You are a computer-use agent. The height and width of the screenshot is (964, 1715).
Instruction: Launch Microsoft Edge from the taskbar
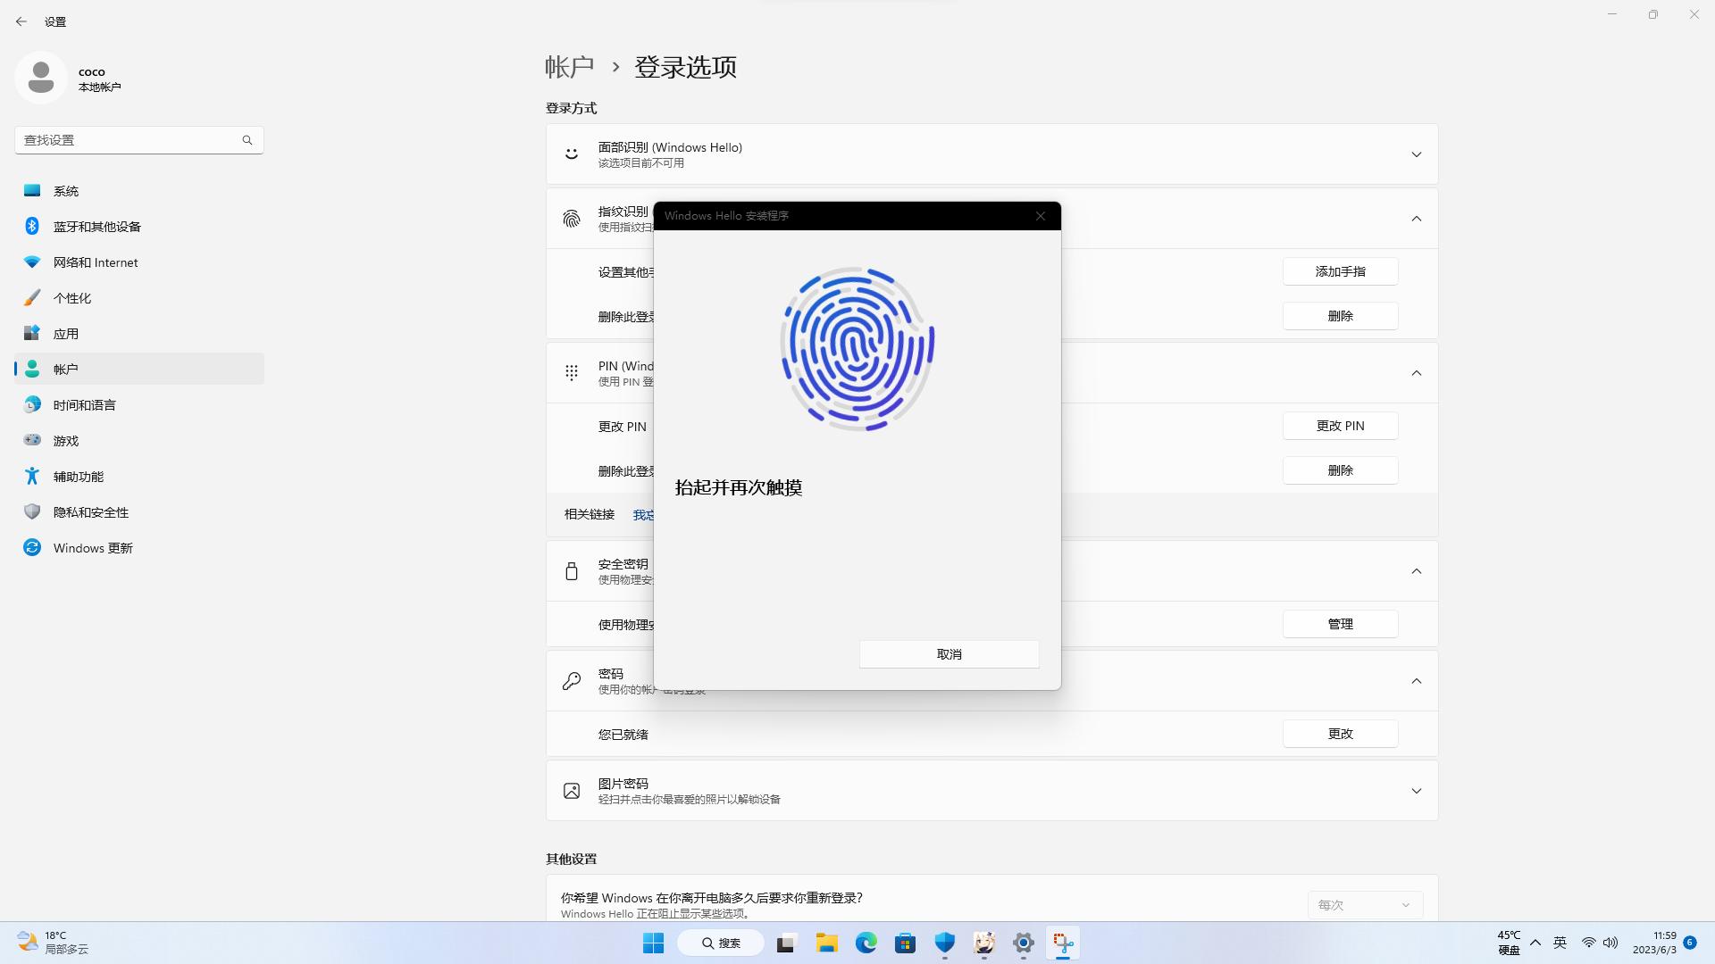coord(866,943)
